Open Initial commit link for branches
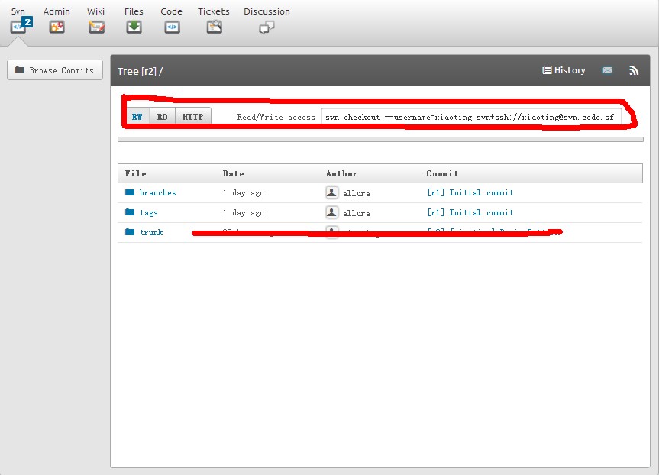The width and height of the screenshot is (659, 475). (470, 192)
